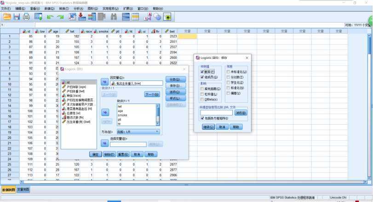The width and height of the screenshot is (373, 202).
Task: Check the 未标准化 residuals checkbox
Action: (228, 72)
